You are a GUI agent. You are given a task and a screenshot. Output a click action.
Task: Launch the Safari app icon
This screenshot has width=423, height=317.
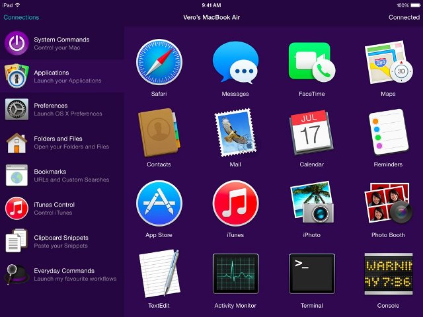tap(159, 62)
